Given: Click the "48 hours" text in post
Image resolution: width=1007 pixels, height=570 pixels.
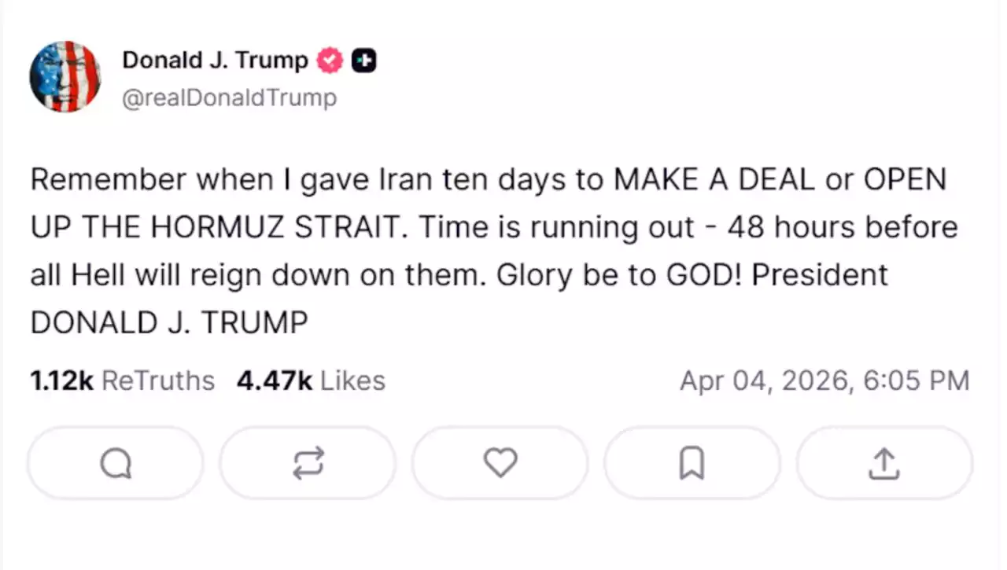Looking at the screenshot, I should [792, 228].
